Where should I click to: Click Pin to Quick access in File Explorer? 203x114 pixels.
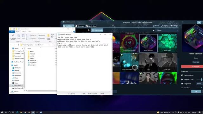coord(13,37)
